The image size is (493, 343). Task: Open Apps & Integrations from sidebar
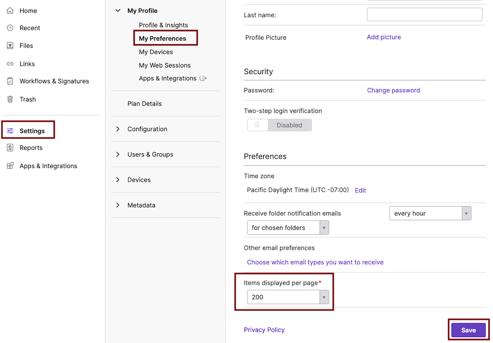click(48, 166)
